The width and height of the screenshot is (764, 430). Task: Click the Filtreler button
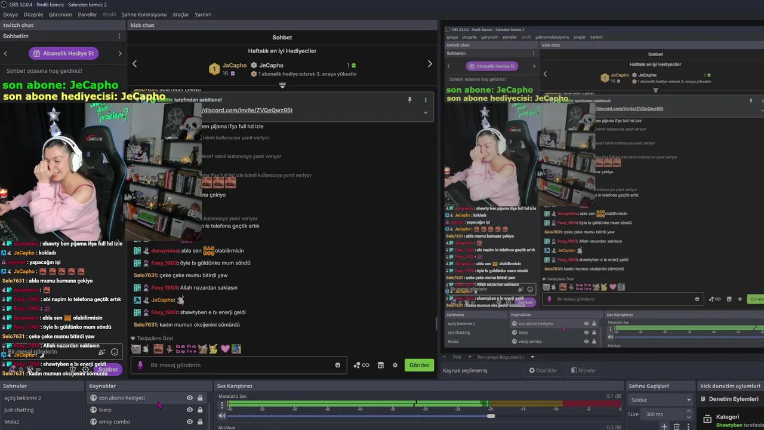(x=583, y=370)
